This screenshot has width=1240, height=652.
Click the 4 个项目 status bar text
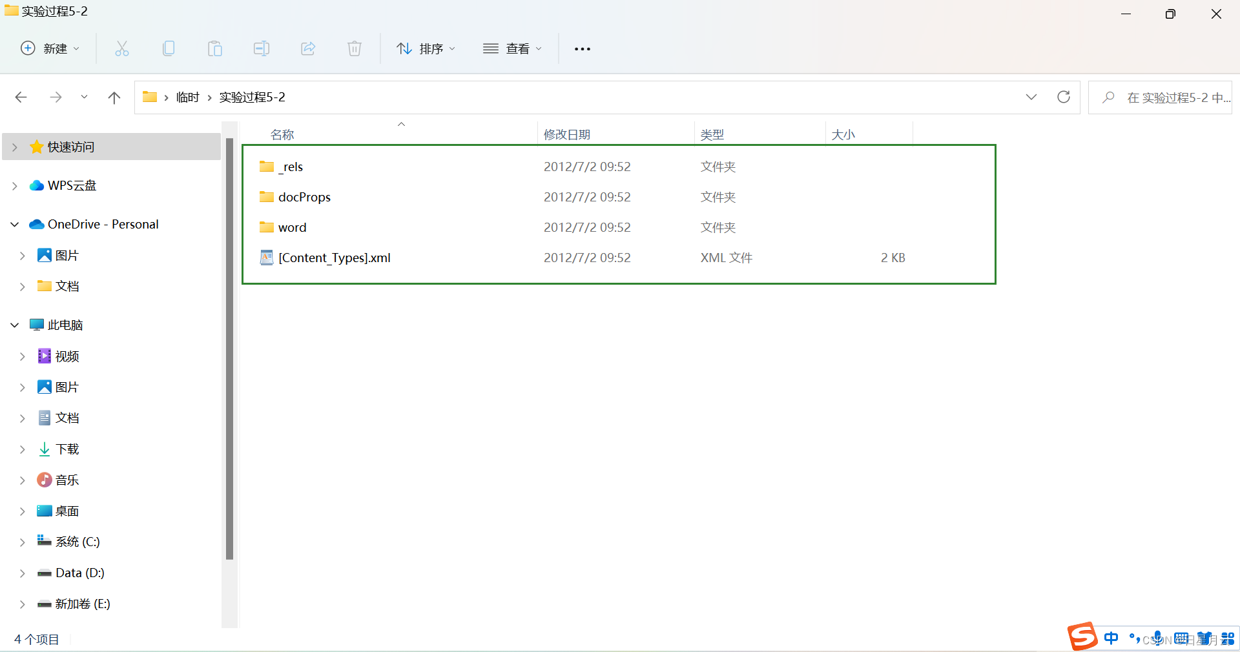click(37, 639)
